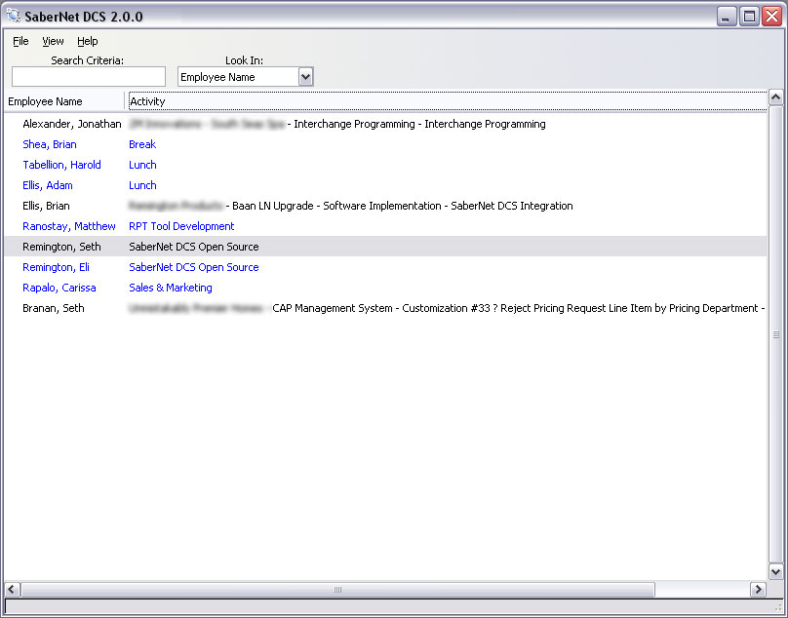Click the vertical scrollbar thumb
This screenshot has height=618, width=788.
(x=776, y=334)
